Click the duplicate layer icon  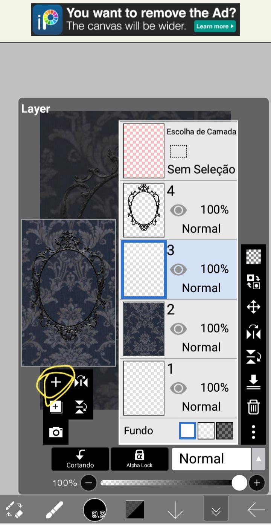pos(56,407)
